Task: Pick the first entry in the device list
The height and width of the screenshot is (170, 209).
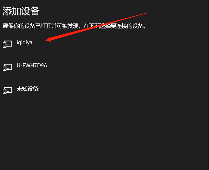Action: point(104,44)
